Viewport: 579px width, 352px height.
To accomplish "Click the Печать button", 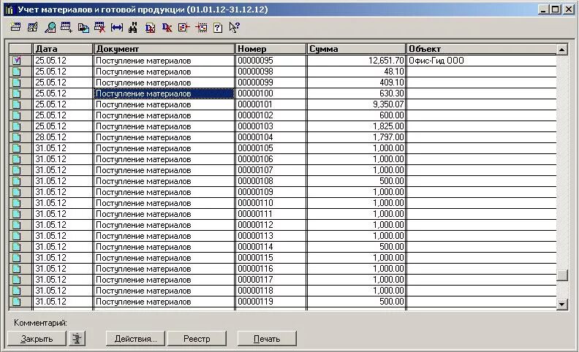I will point(267,338).
